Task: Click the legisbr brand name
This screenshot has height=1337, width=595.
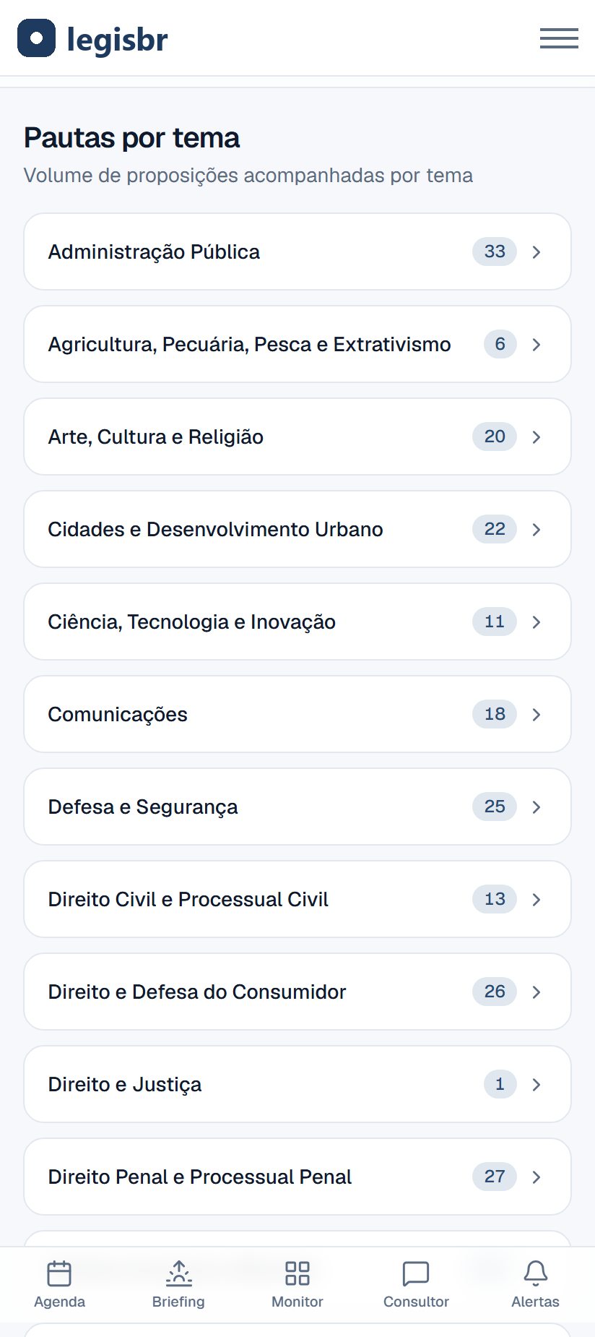Action: [x=117, y=40]
